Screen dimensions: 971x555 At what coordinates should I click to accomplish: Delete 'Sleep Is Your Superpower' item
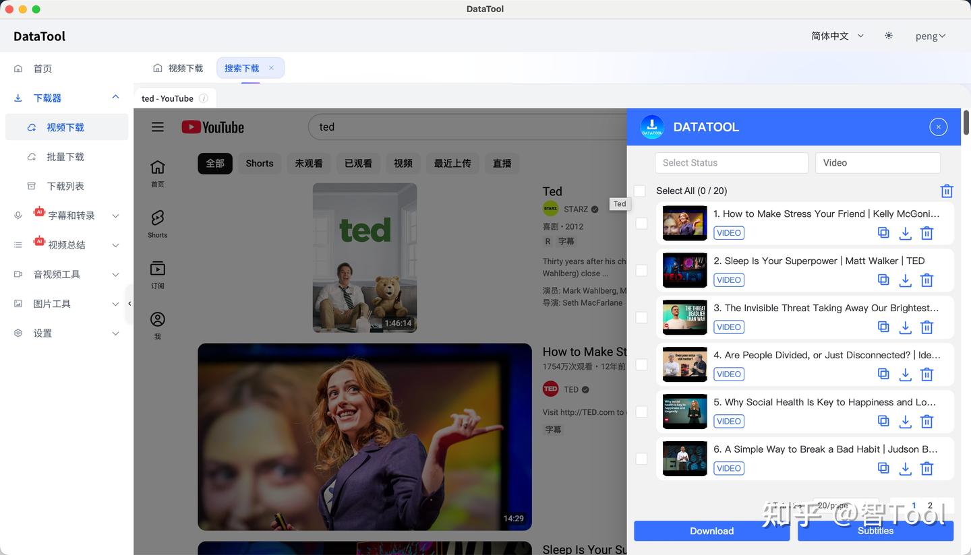[927, 280]
